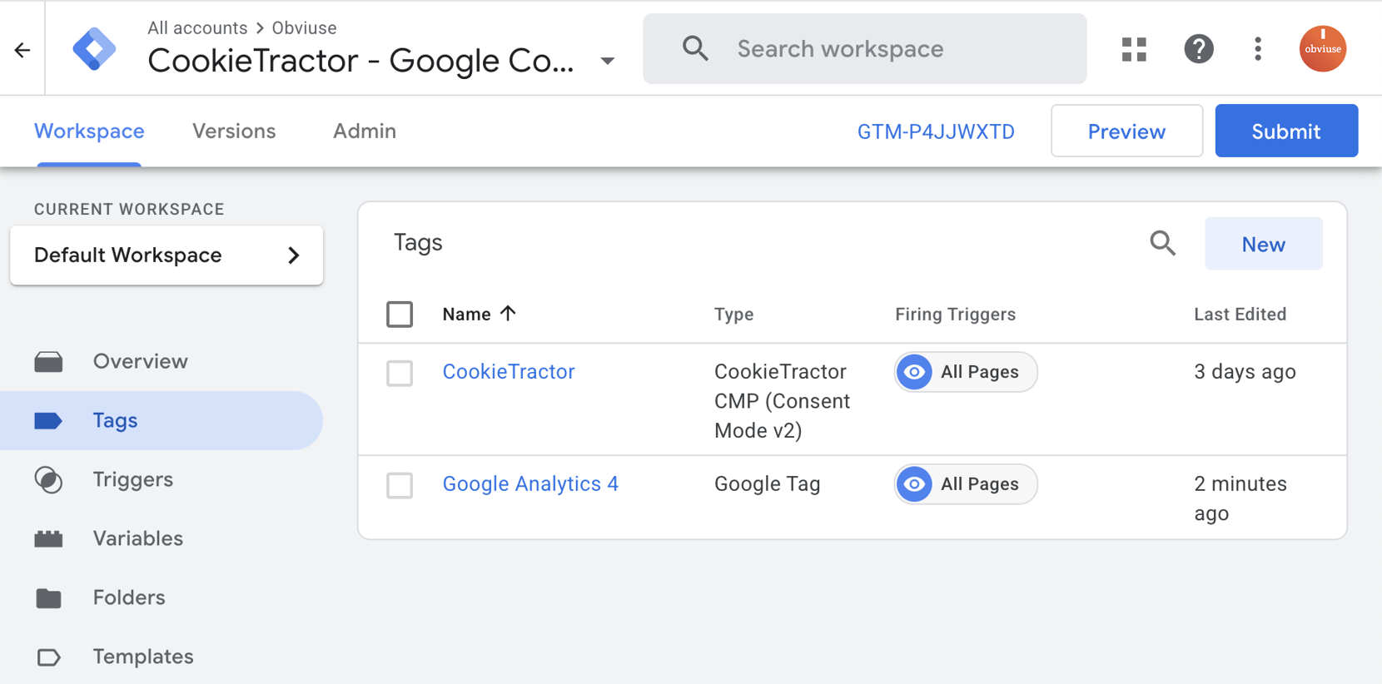
Task: Click the Variables brick icon
Action: point(48,539)
